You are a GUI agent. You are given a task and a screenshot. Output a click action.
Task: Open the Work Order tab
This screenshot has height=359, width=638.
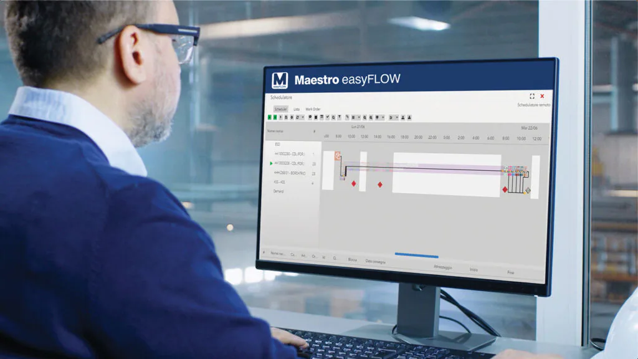tap(313, 109)
